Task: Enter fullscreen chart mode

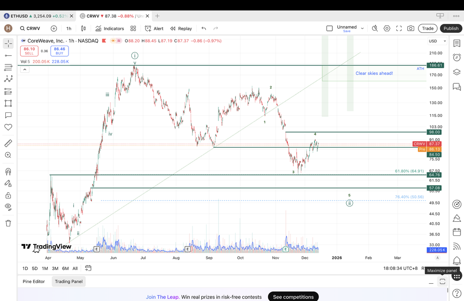Action: click(x=399, y=29)
